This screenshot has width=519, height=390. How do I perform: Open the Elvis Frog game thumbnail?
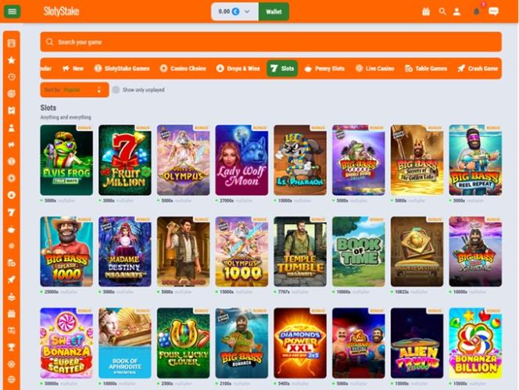click(66, 160)
